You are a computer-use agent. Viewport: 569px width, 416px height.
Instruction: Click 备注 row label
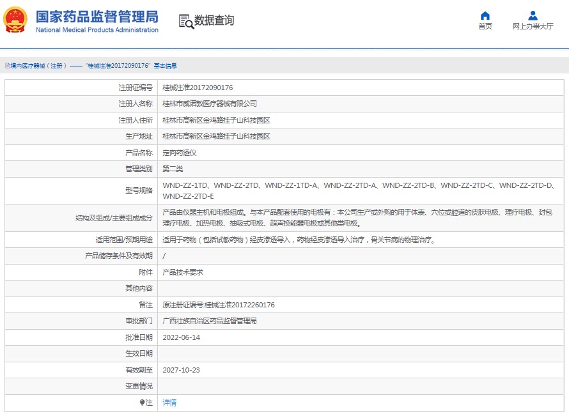146,305
